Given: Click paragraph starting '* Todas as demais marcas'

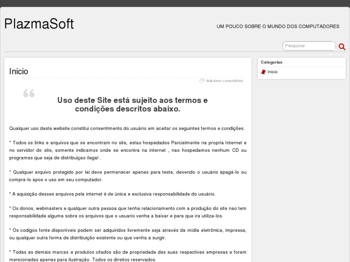Looking at the screenshot, I should [128, 256].
